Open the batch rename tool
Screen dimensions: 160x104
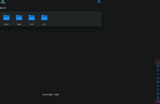[x=158, y=82]
